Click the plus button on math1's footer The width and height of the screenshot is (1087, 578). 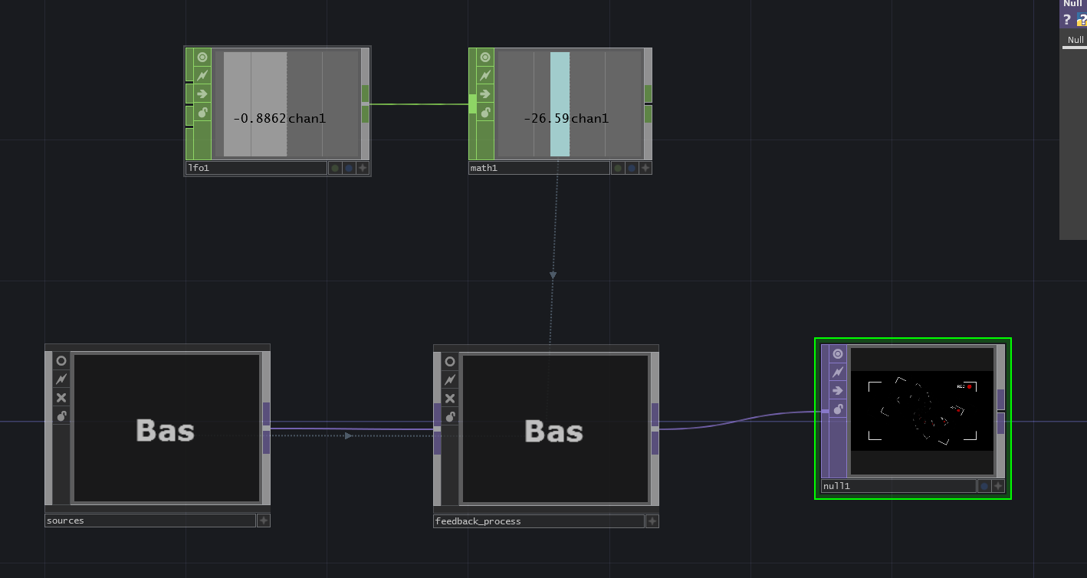click(x=645, y=168)
